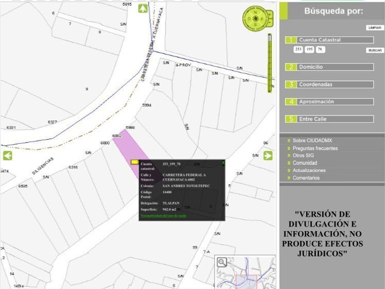Click parcel label 14Bis on map
The height and width of the screenshot is (289, 385).
(x=19, y=286)
